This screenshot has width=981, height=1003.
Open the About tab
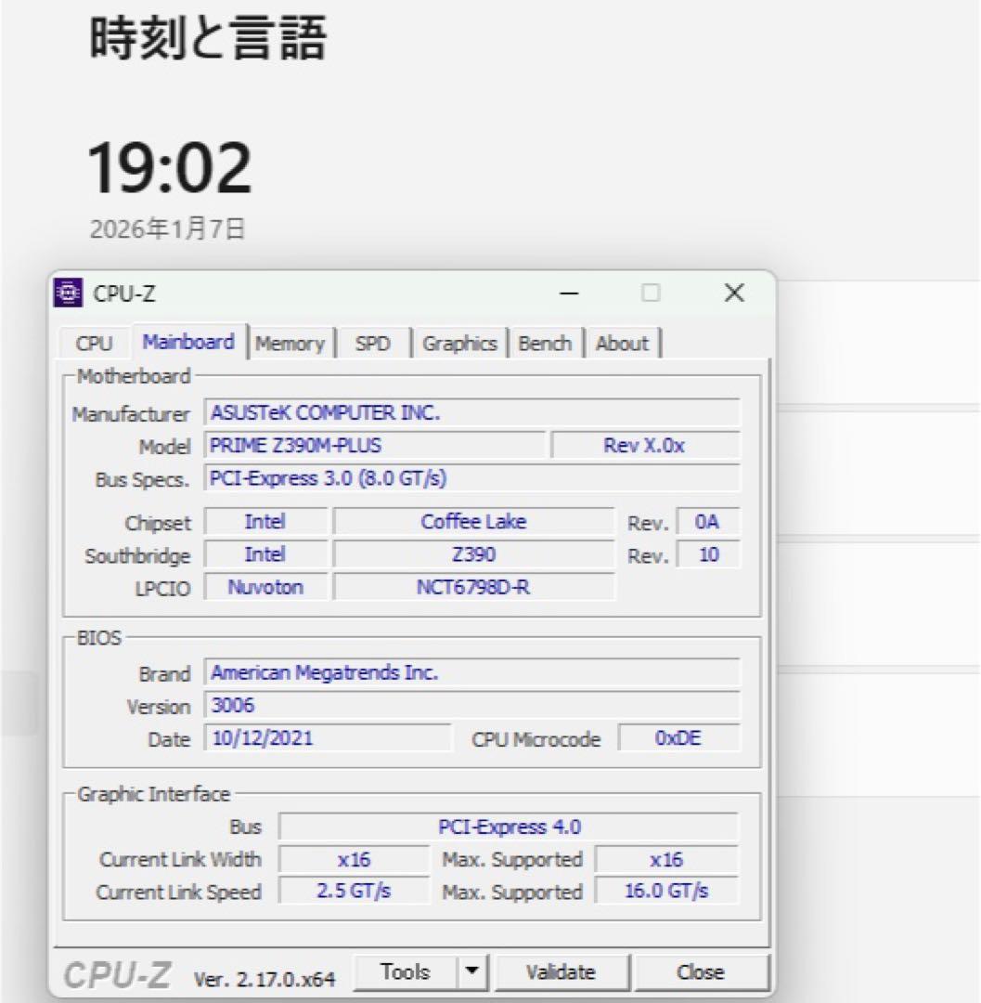[x=622, y=344]
